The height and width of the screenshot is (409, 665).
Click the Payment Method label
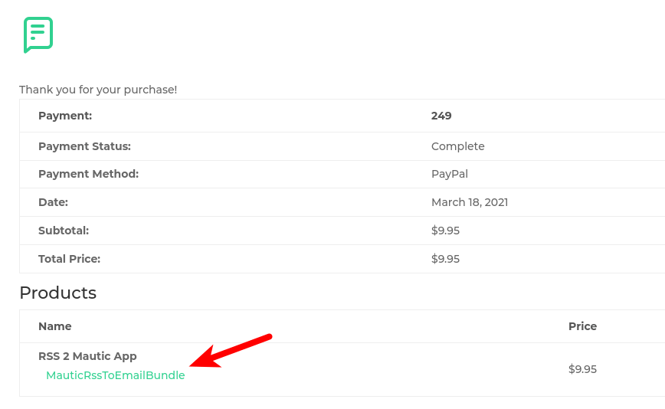coord(88,174)
